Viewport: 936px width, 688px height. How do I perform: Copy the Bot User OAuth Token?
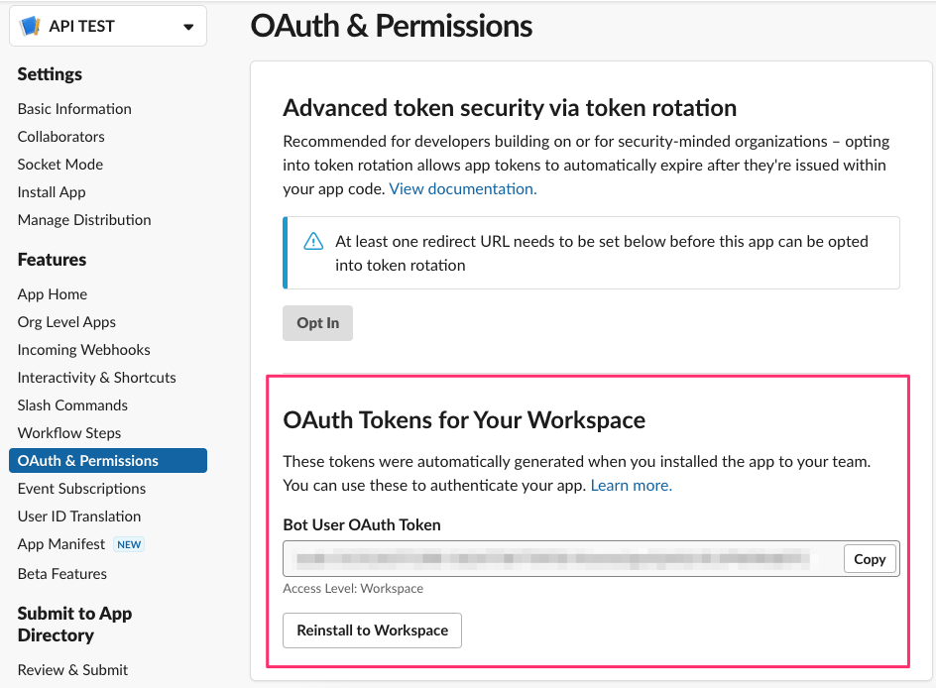pyautogui.click(x=870, y=559)
